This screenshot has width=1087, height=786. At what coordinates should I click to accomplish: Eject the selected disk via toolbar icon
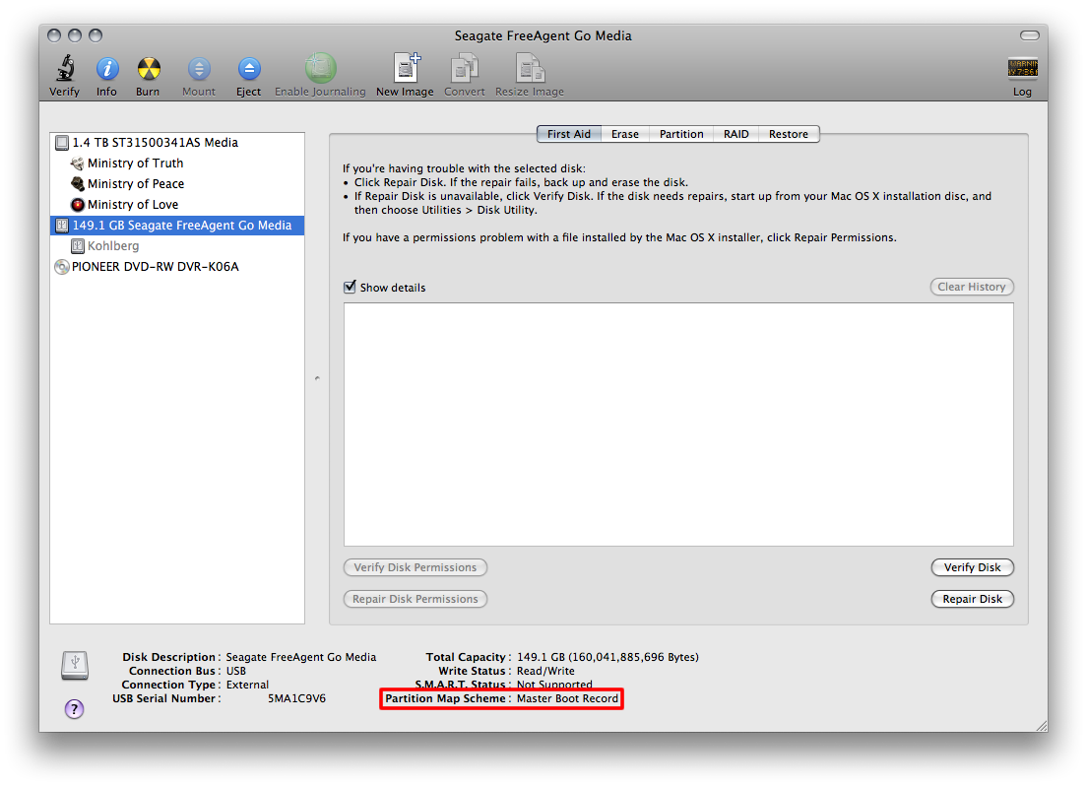[249, 69]
